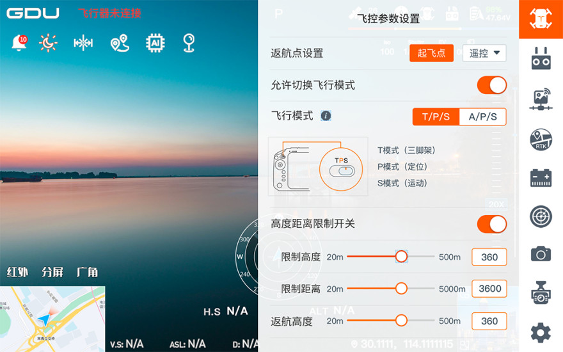Open the AI chip function icon
Viewport: 563px width, 352px height.
click(x=155, y=43)
